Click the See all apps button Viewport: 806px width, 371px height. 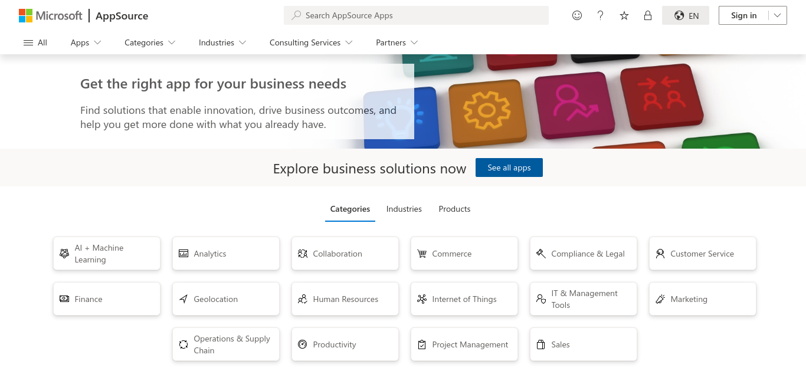pos(509,168)
